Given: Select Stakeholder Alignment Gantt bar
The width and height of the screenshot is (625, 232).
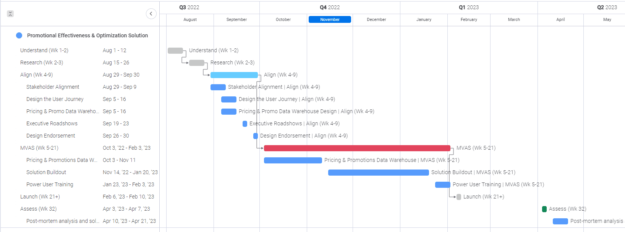Looking at the screenshot, I should pyautogui.click(x=218, y=87).
